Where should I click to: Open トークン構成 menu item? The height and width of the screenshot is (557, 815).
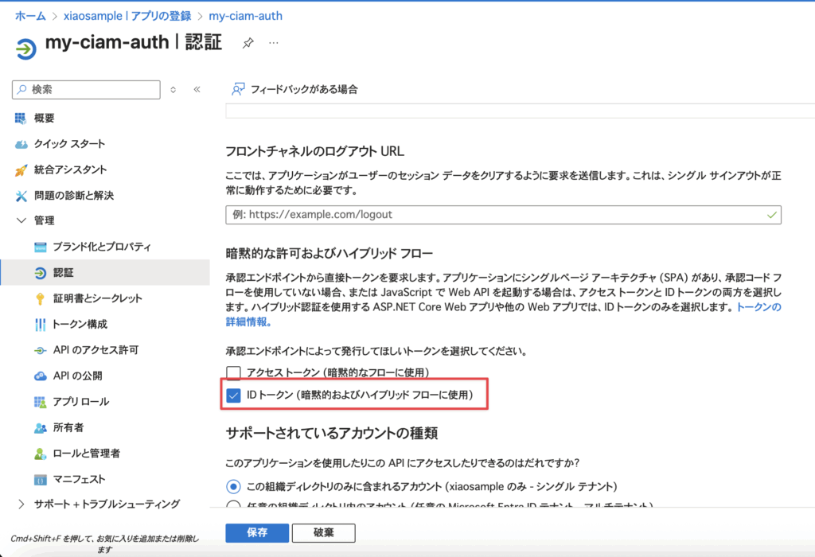pyautogui.click(x=80, y=324)
